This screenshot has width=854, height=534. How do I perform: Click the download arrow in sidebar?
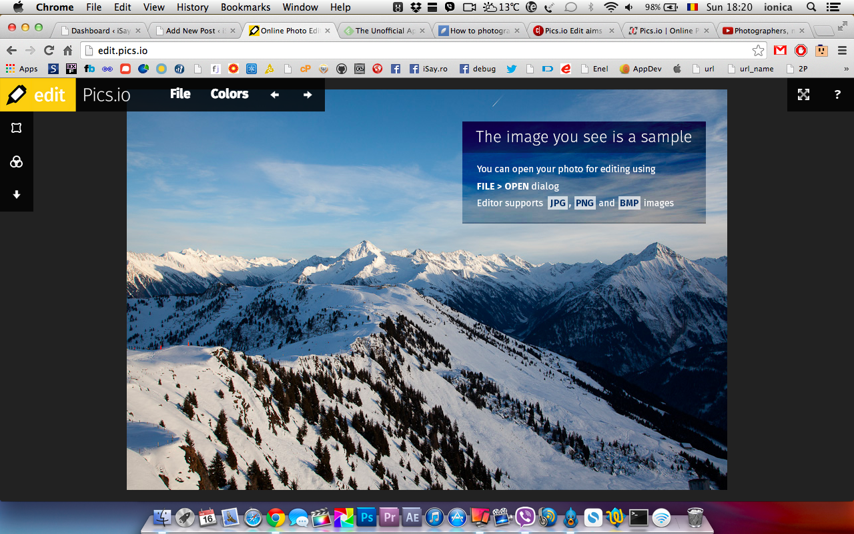[17, 195]
